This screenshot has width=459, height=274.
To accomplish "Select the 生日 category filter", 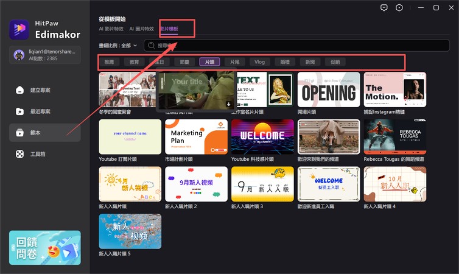I will pyautogui.click(x=159, y=61).
